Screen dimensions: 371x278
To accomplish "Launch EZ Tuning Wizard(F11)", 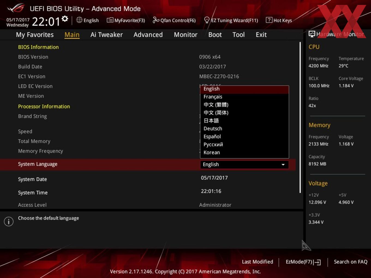I will click(x=231, y=20).
